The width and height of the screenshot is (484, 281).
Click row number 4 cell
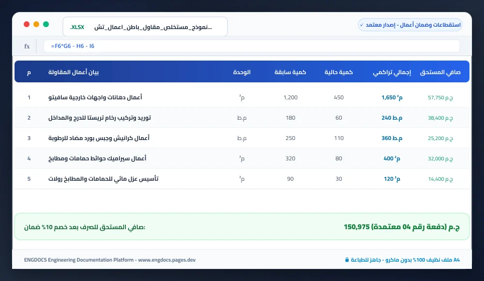pyautogui.click(x=29, y=158)
